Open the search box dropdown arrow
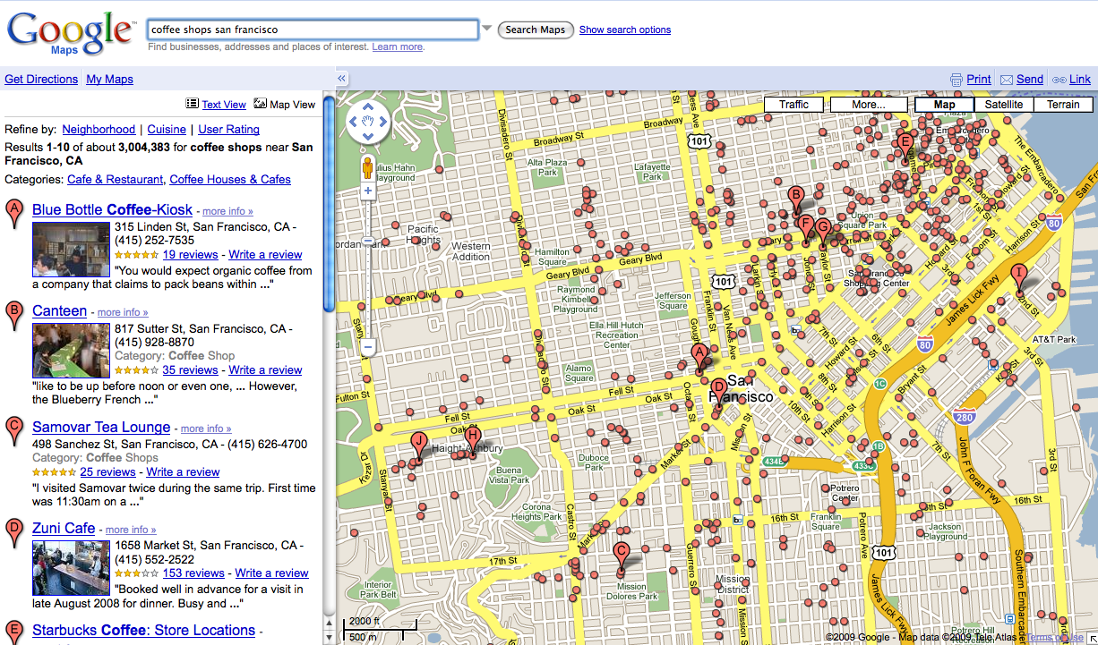Image resolution: width=1098 pixels, height=645 pixels. click(x=487, y=29)
